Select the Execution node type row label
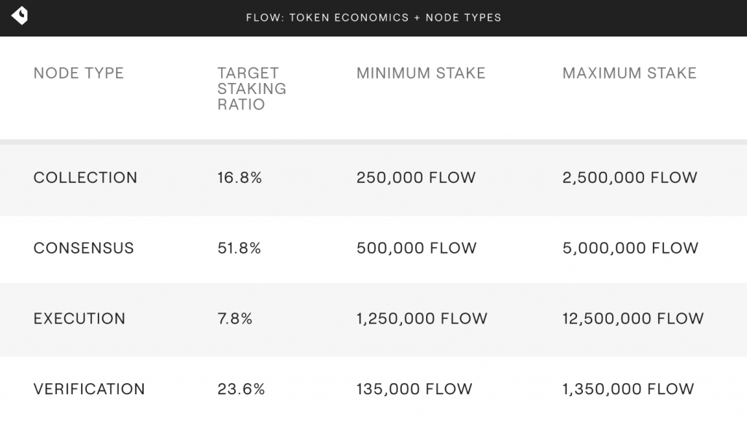The image size is (747, 424). click(80, 318)
